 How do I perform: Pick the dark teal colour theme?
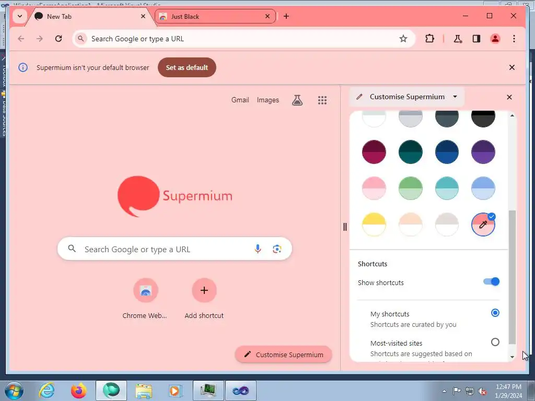(x=411, y=152)
